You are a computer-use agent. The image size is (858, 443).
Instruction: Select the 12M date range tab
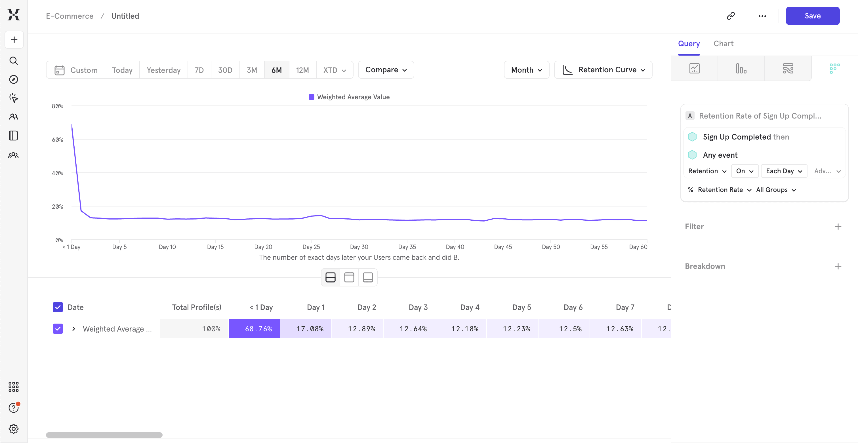pyautogui.click(x=302, y=70)
